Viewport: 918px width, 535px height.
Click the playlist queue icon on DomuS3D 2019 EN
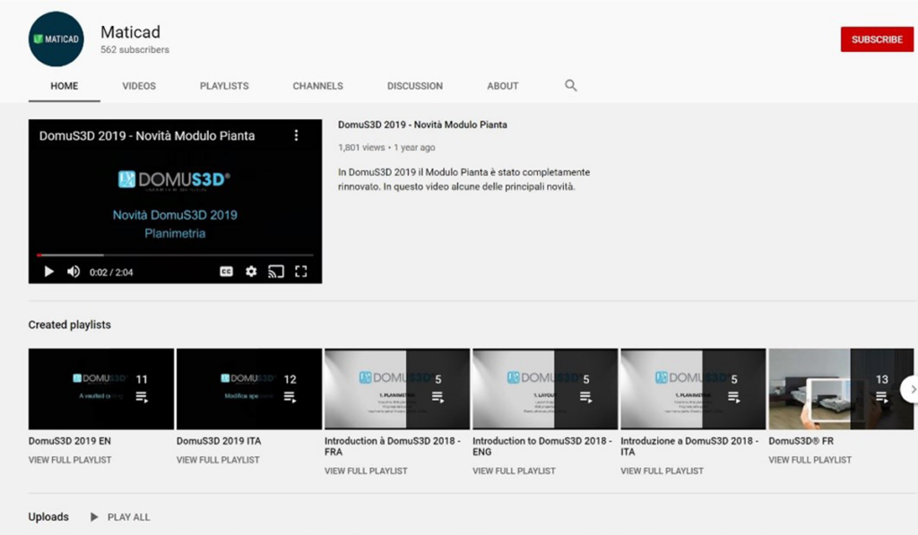click(x=142, y=398)
